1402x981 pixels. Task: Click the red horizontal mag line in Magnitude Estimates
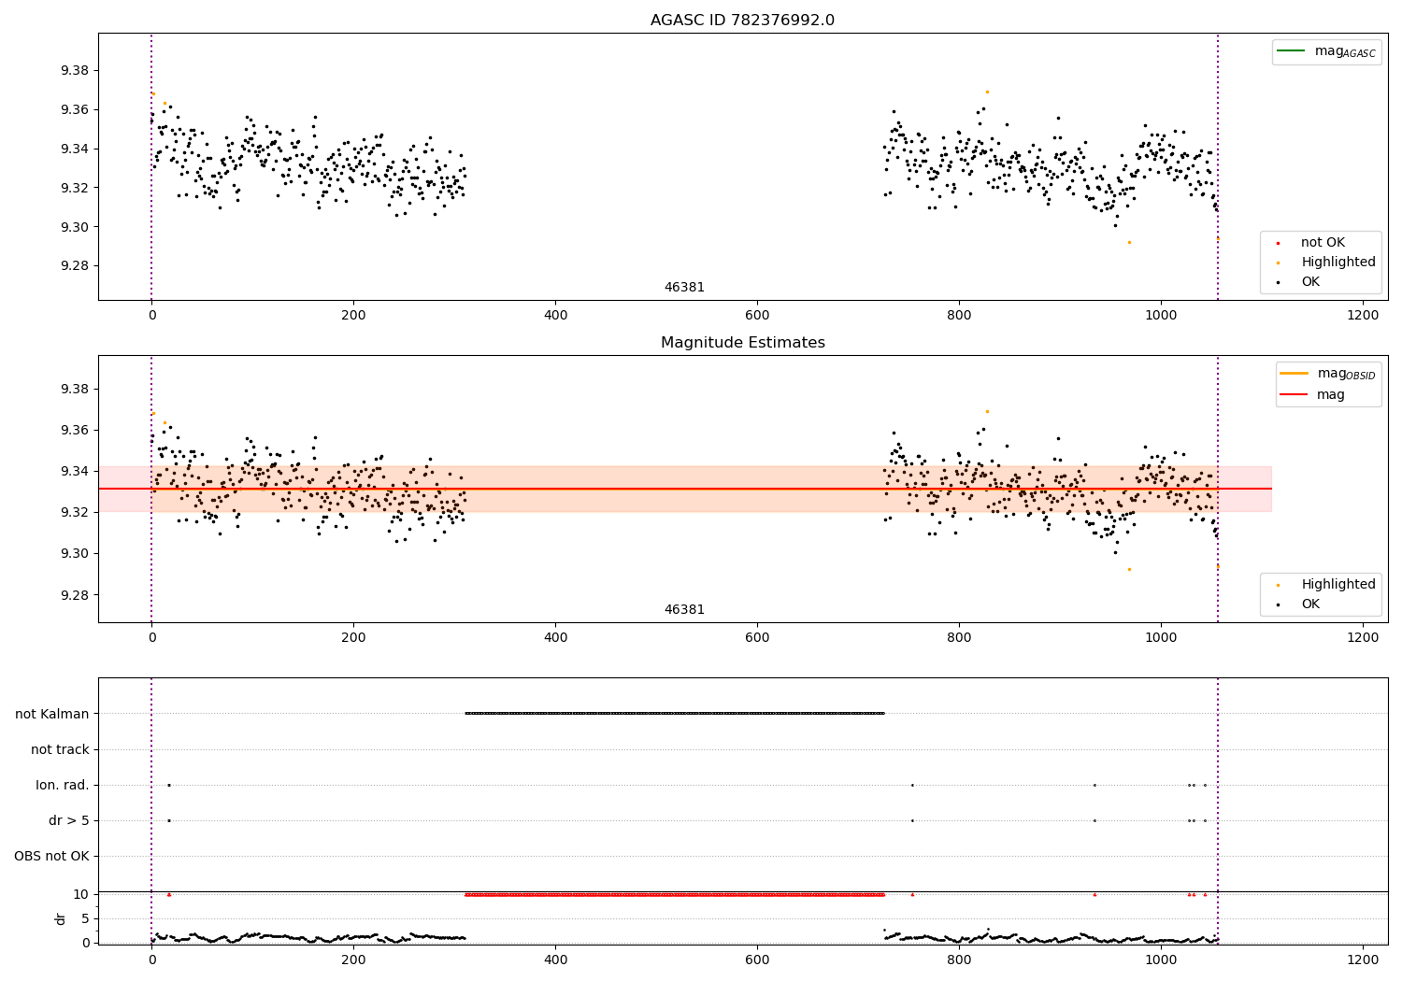(684, 489)
